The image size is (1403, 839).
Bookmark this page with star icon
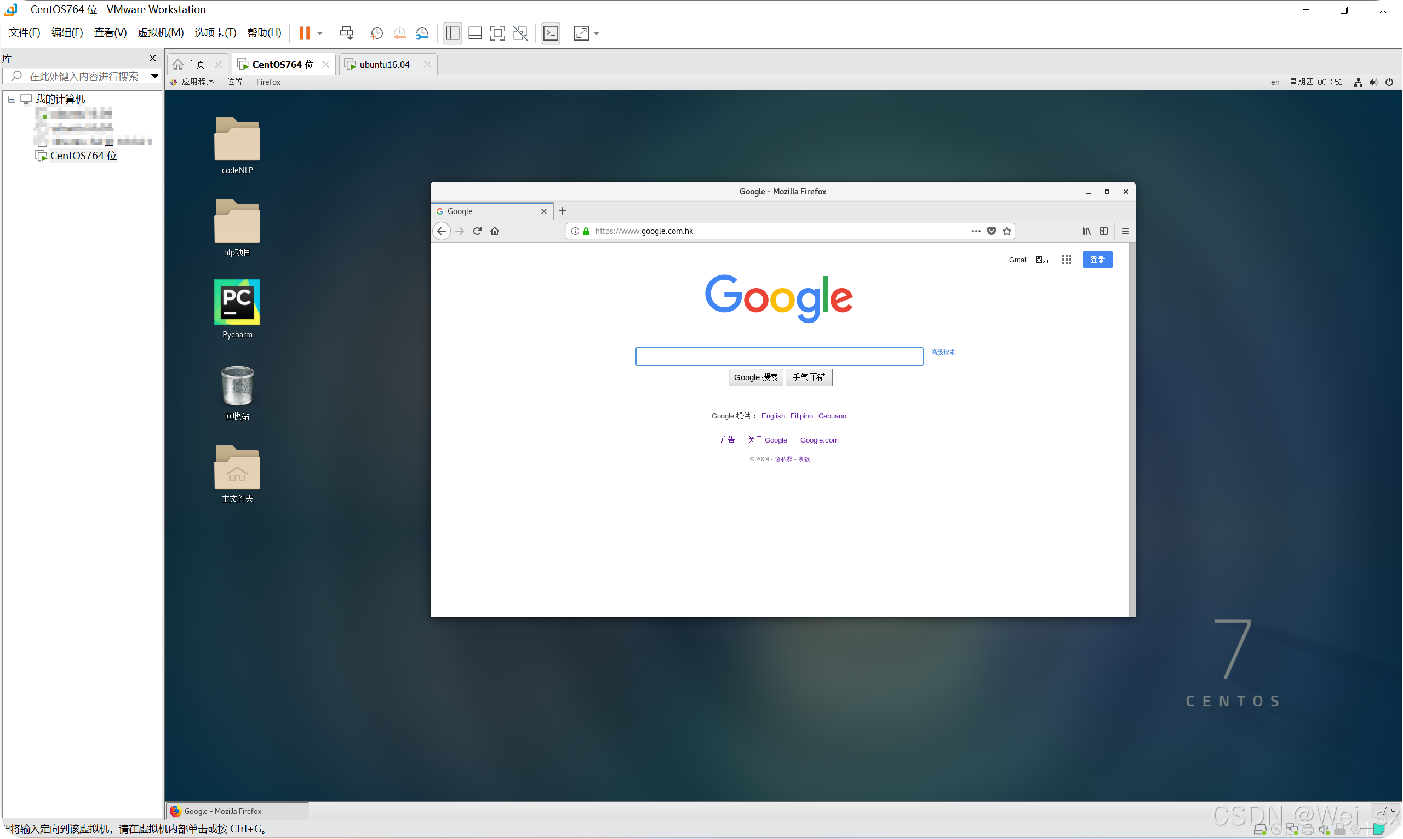(x=1006, y=231)
